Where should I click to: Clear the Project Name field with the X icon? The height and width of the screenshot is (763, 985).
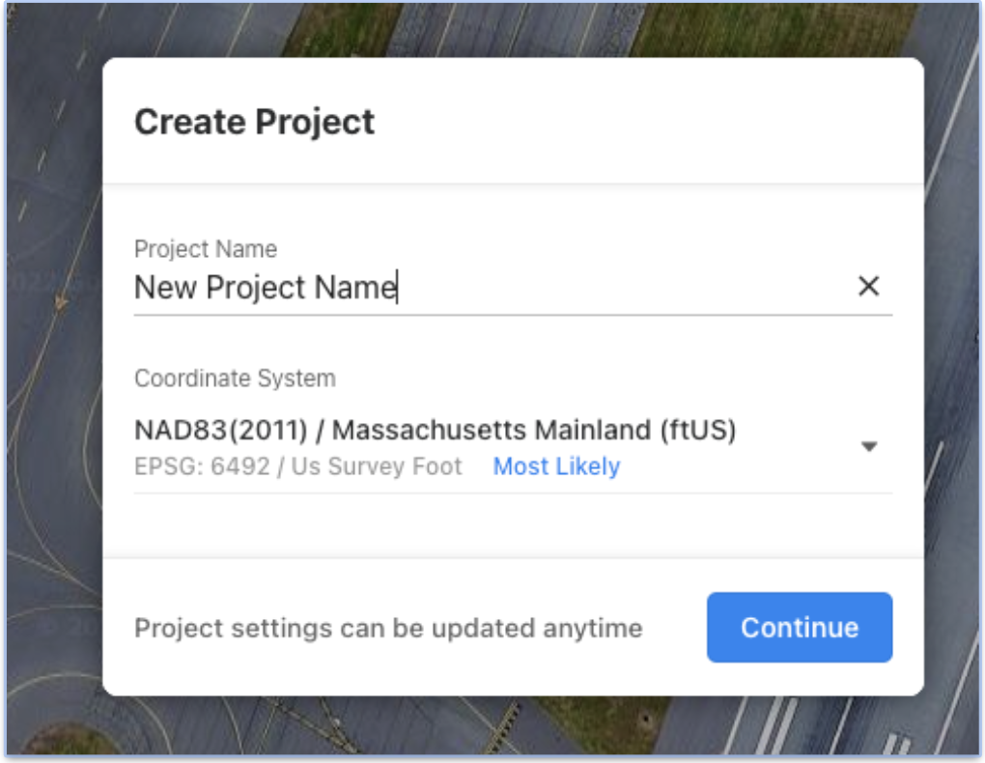(x=868, y=287)
